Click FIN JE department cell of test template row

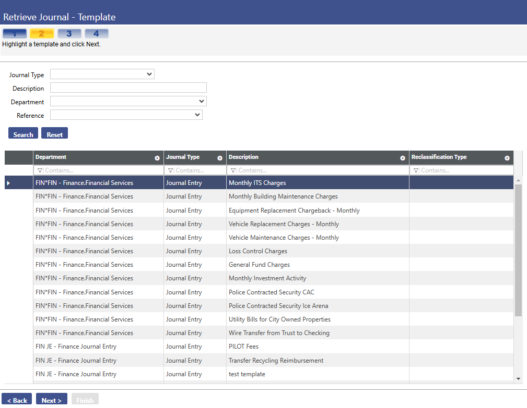99,374
